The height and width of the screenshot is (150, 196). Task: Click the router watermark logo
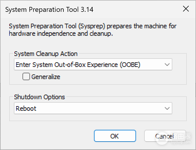162,138
